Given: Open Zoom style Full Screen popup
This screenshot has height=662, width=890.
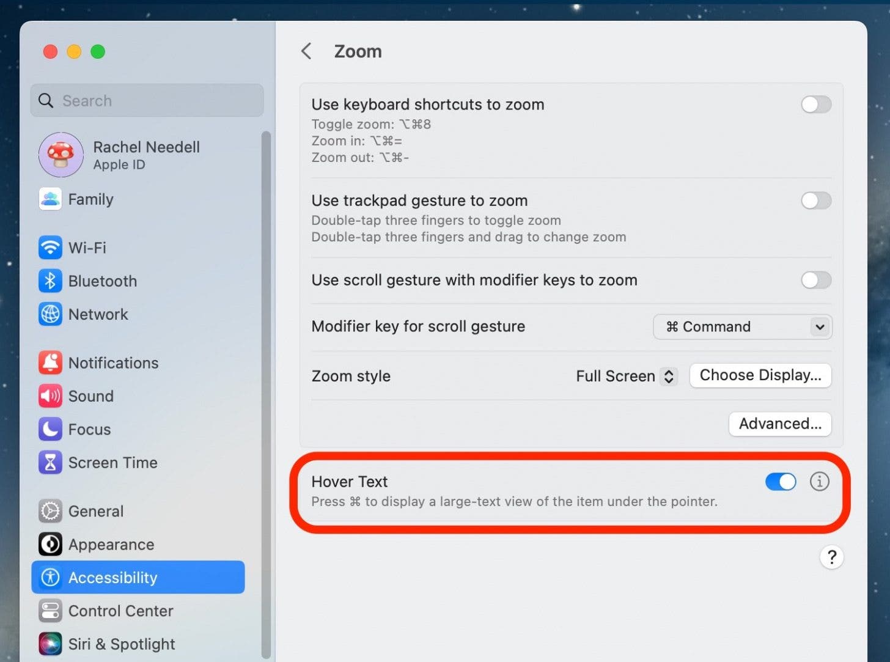Looking at the screenshot, I should 626,376.
